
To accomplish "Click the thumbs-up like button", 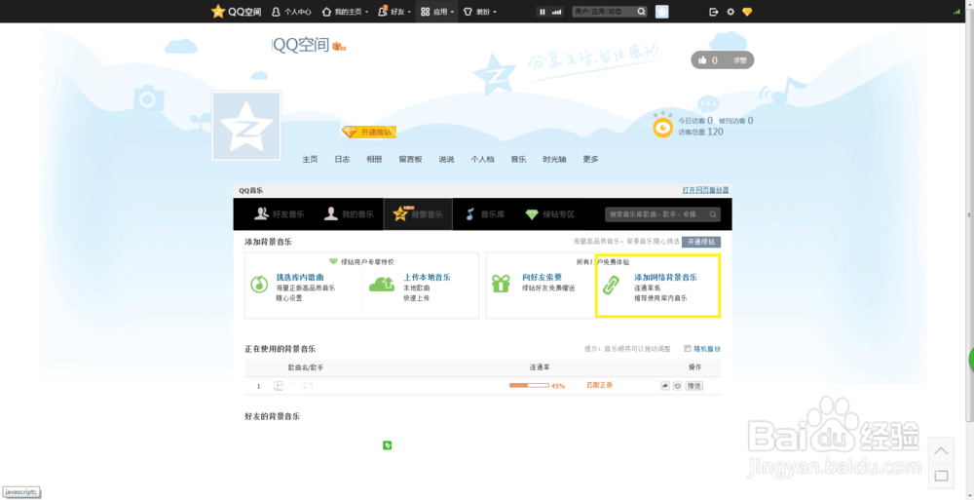I will pos(702,60).
